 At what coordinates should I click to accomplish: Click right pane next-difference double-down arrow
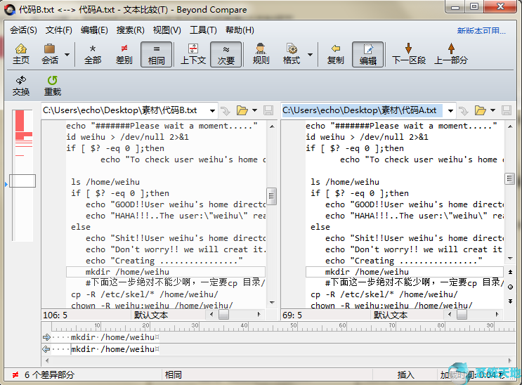tap(510, 301)
